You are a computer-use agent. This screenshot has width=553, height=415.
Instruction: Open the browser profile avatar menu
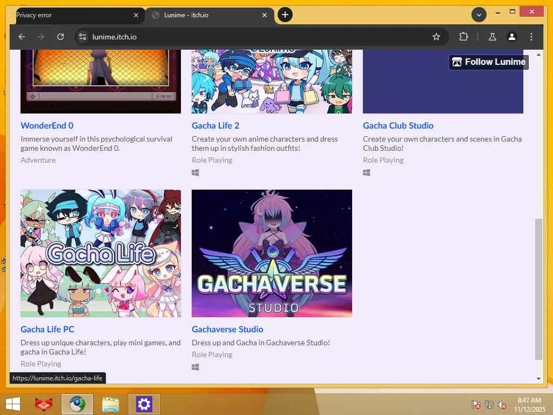(x=512, y=37)
